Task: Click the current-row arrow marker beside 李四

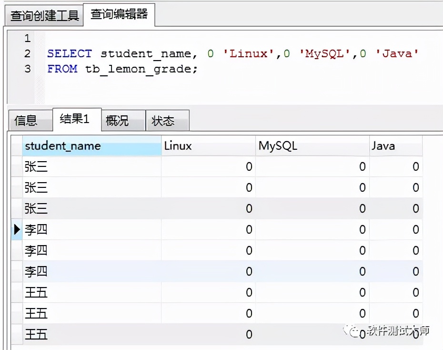Action: [17, 230]
